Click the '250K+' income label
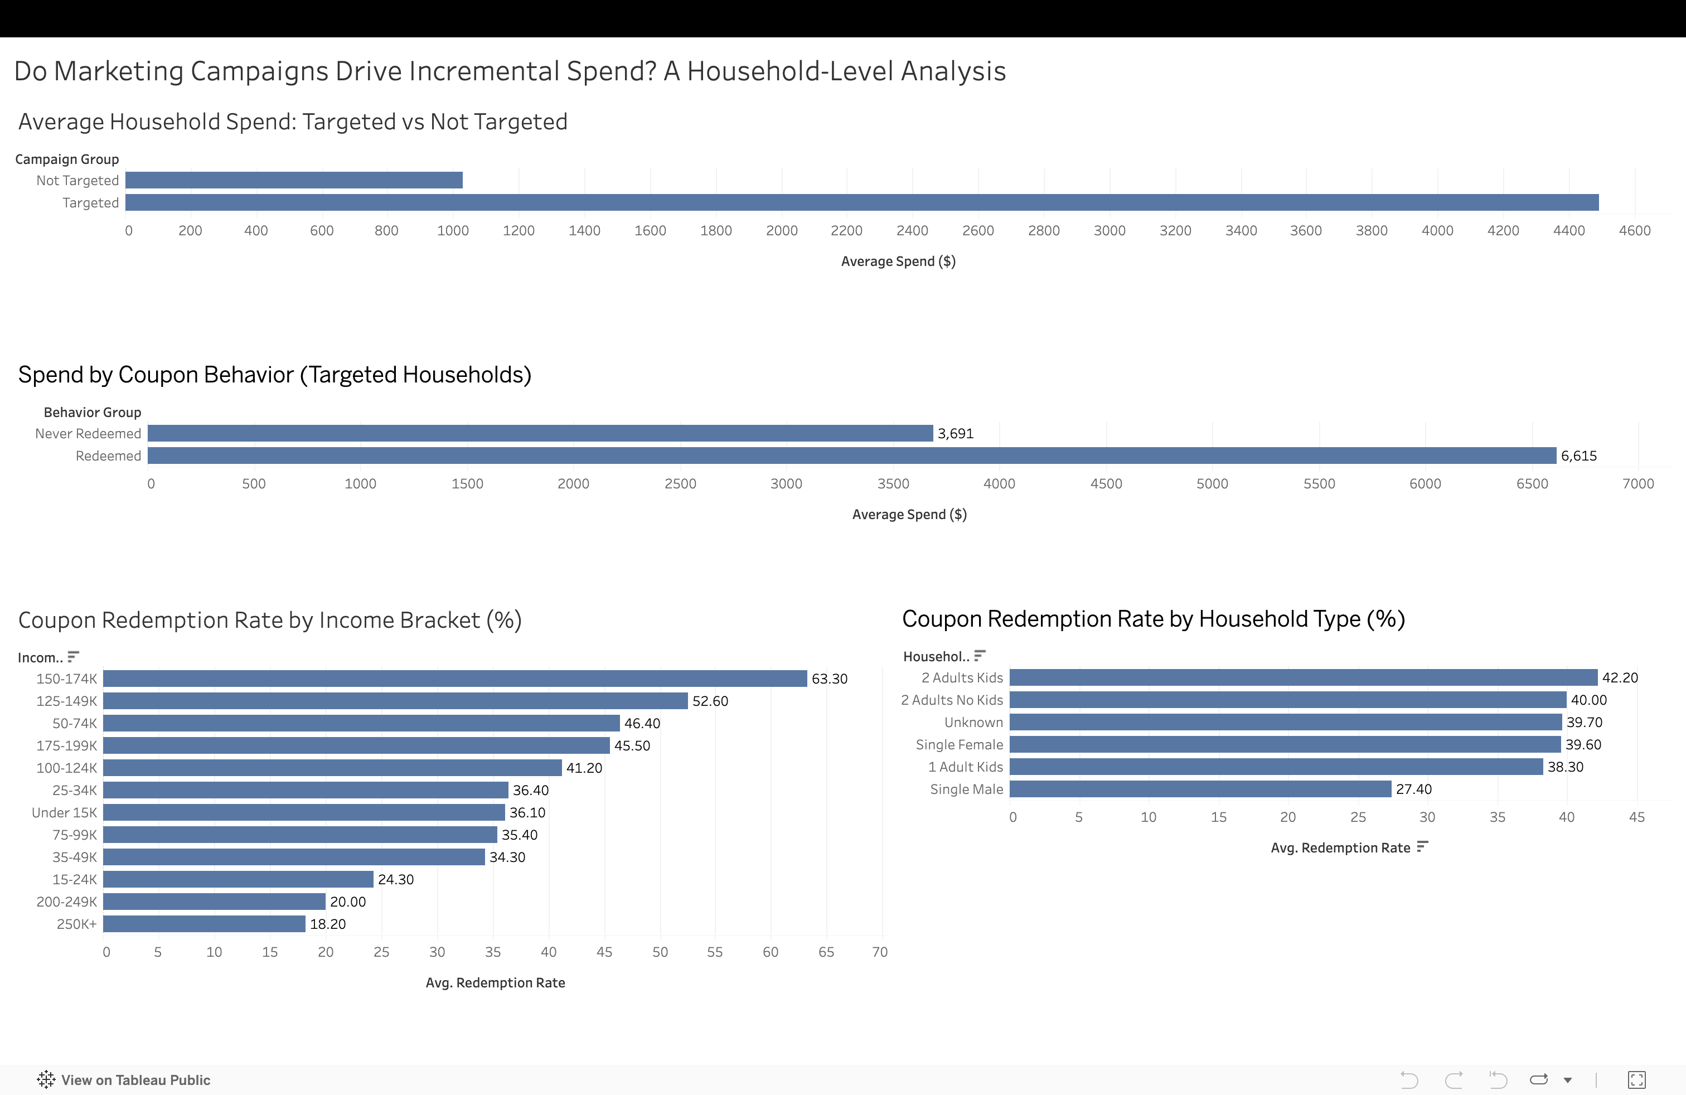Image resolution: width=1686 pixels, height=1095 pixels. [76, 924]
